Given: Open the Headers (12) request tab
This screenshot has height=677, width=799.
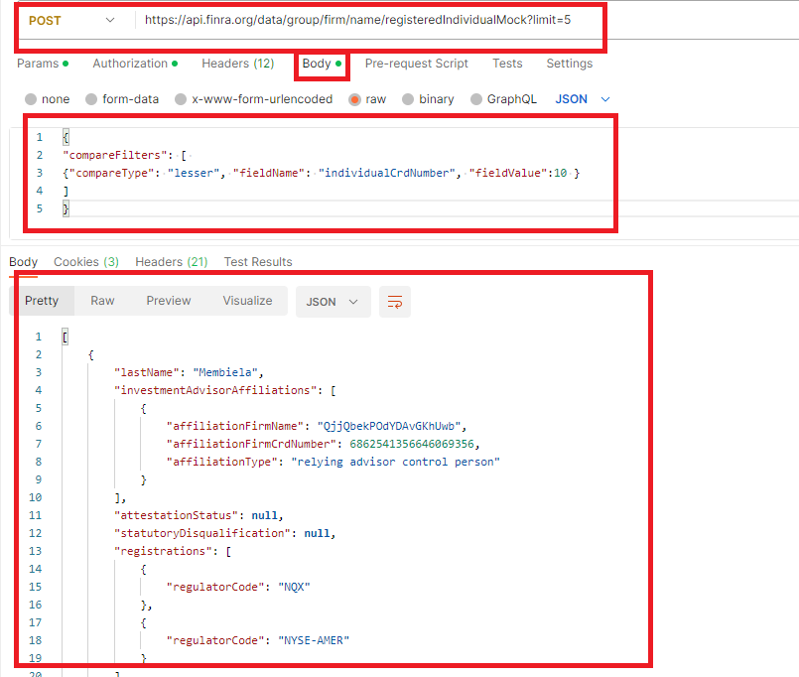Looking at the screenshot, I should [237, 64].
